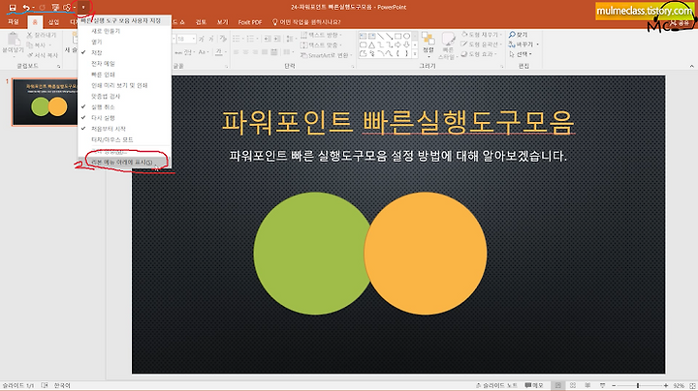Screen dimensions: 698x391
Task: Select the triangle shape in the shapes gallery
Action: tap(371, 45)
